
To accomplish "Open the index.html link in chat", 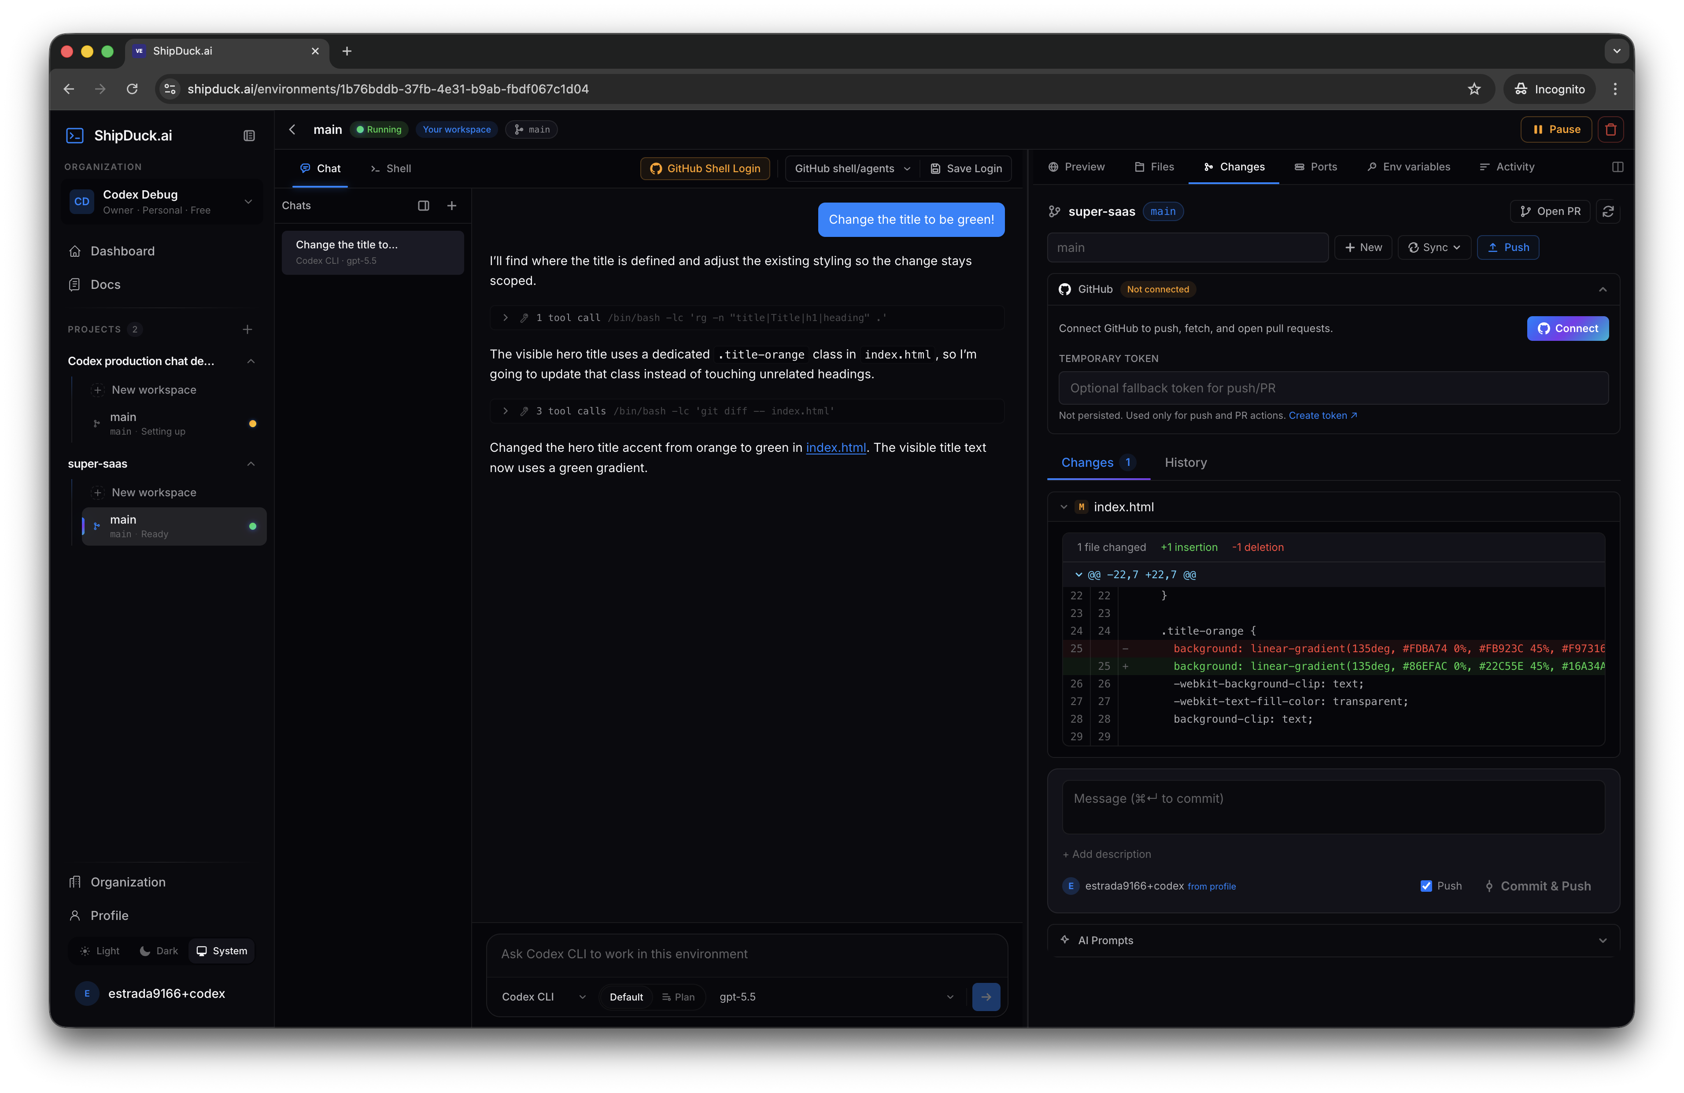I will [836, 448].
